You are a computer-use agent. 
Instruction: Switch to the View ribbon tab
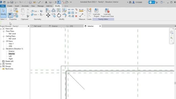pyautogui.click(x=33, y=6)
